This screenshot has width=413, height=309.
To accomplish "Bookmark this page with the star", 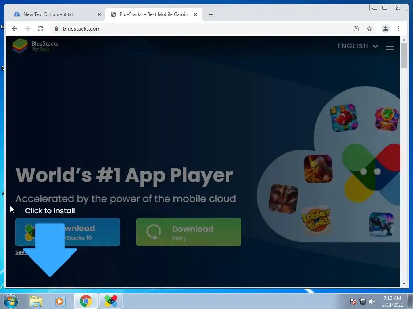I will 369,29.
